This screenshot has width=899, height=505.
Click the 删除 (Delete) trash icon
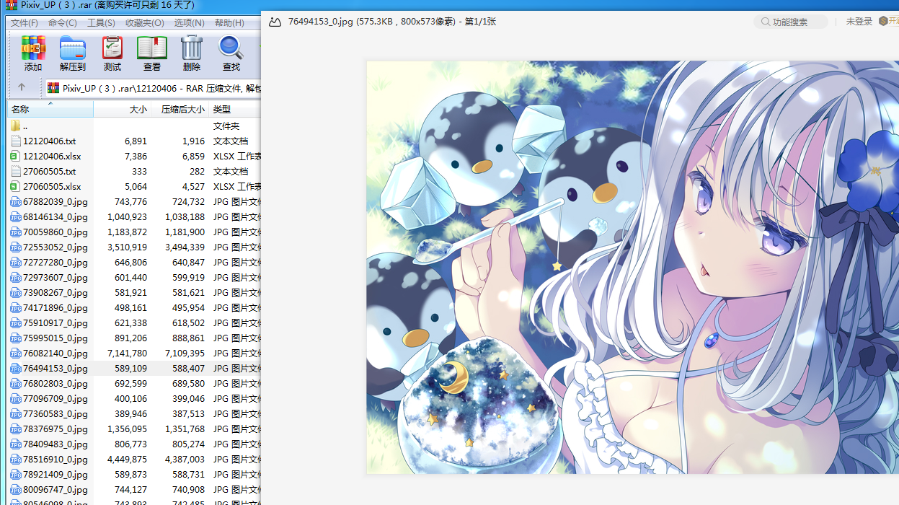pyautogui.click(x=192, y=48)
